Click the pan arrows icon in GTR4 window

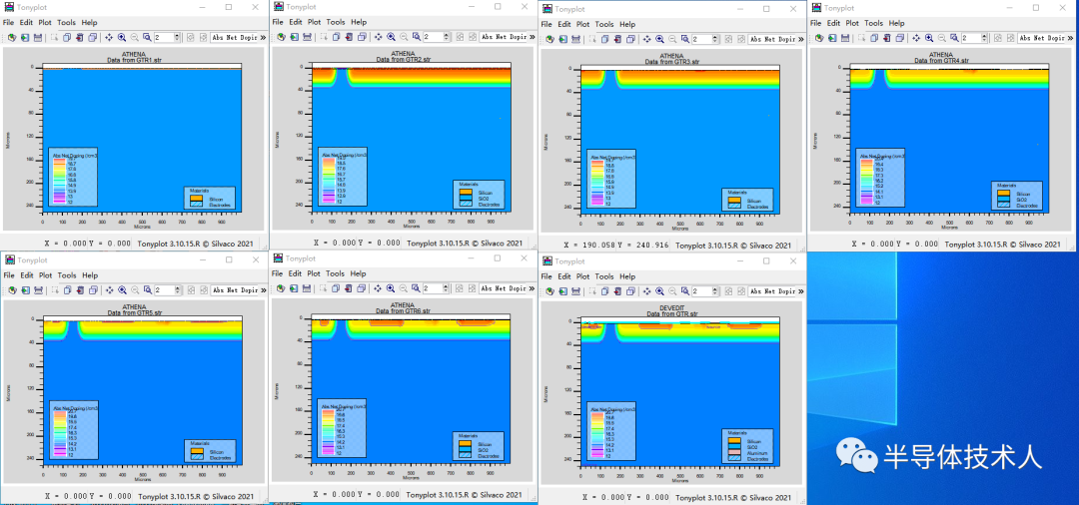tap(916, 38)
